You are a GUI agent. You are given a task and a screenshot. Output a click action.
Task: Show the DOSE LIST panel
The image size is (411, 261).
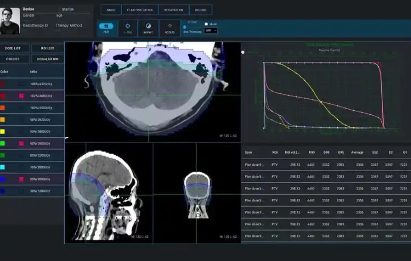14,48
